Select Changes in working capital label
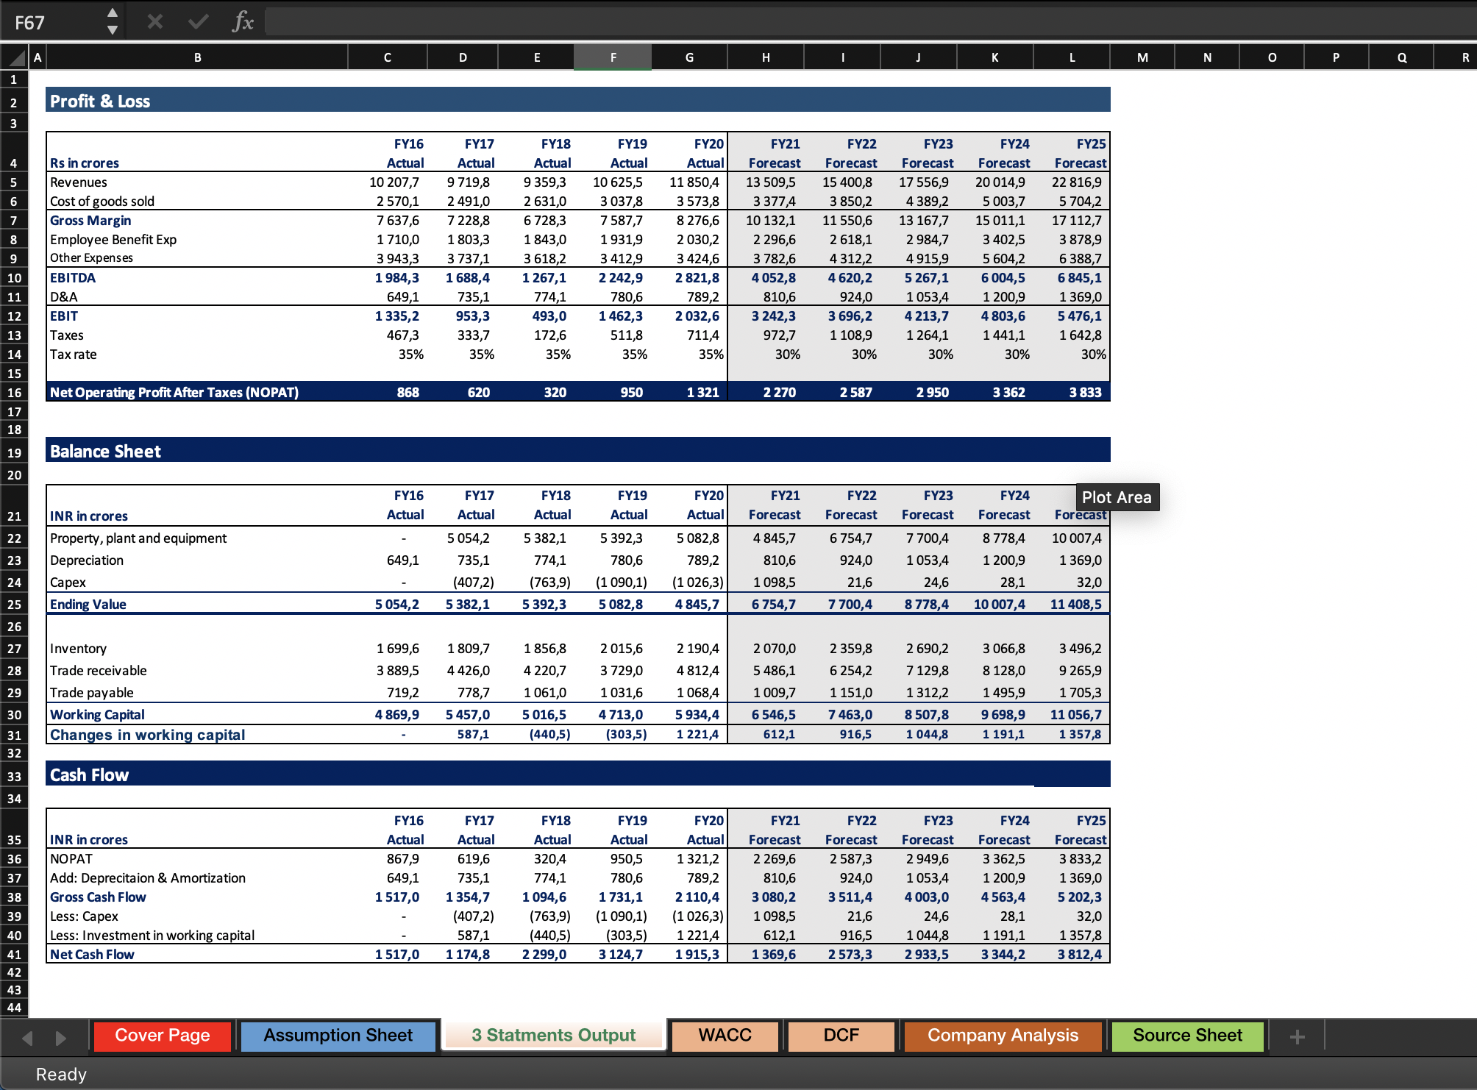This screenshot has width=1477, height=1090. pos(147,735)
